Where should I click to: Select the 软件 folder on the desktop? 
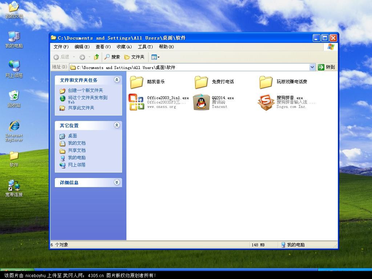pyautogui.click(x=14, y=159)
